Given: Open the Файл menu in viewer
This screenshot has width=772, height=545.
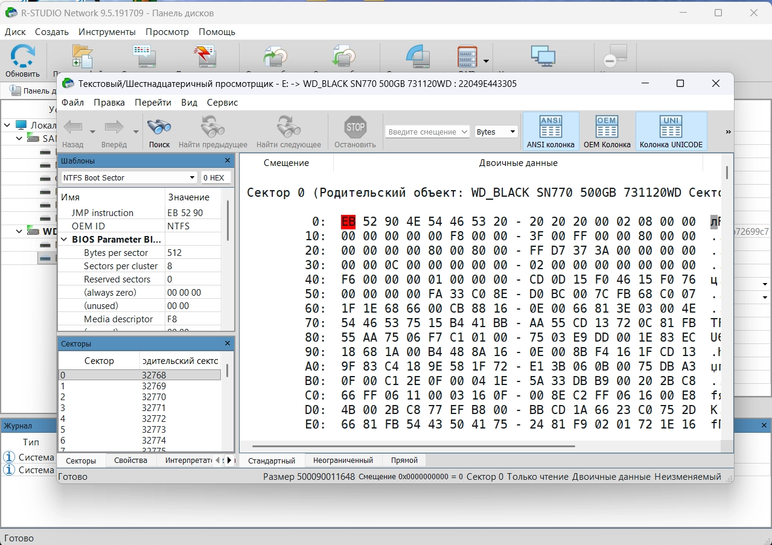Looking at the screenshot, I should pos(73,103).
